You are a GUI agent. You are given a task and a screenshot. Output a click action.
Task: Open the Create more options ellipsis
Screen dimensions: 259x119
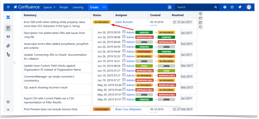tap(104, 7)
